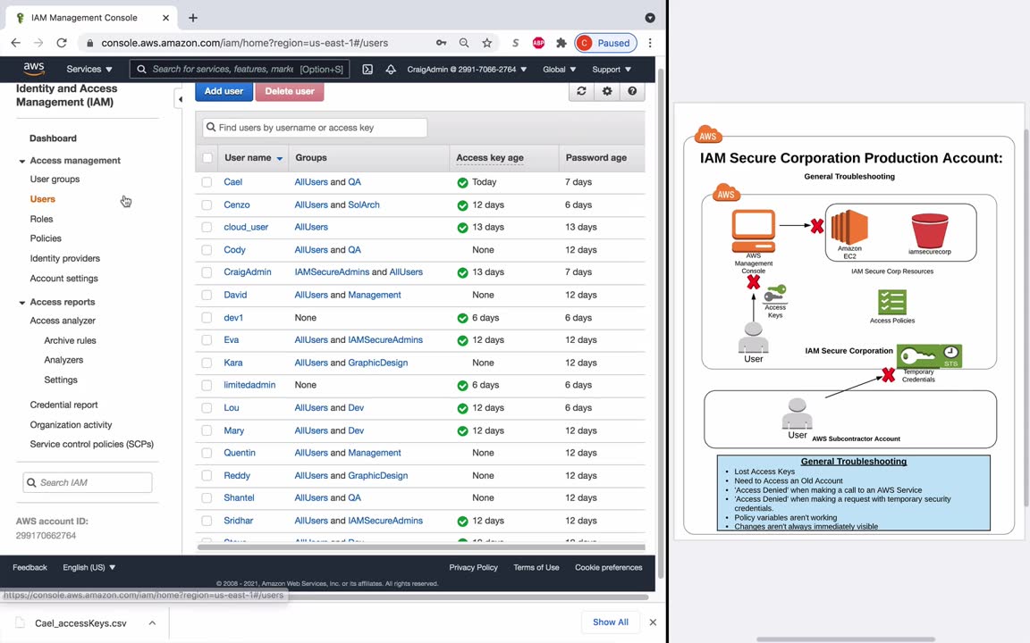Click the zoom magnifier icon in address bar
The height and width of the screenshot is (643, 1030).
tap(464, 43)
